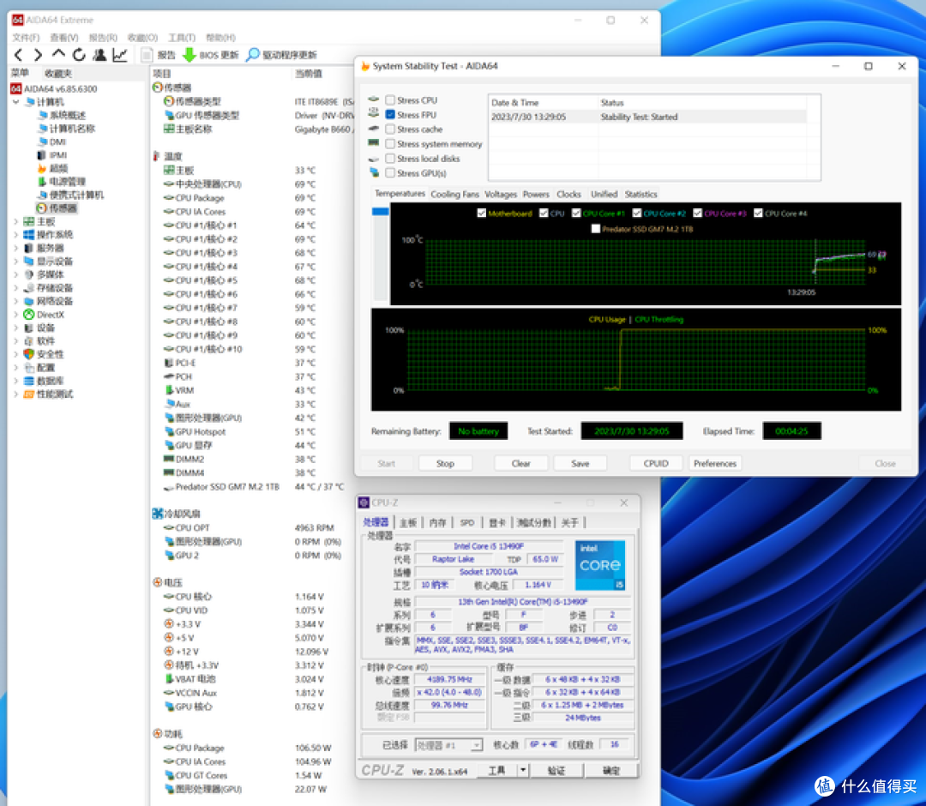This screenshot has width=926, height=806.
Task: Go forward with AIDA64 toolbar forward arrow
Action: click(38, 55)
